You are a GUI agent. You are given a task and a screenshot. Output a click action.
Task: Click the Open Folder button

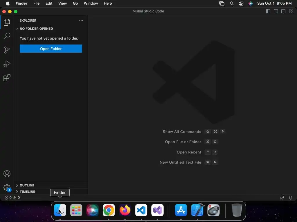click(x=51, y=49)
